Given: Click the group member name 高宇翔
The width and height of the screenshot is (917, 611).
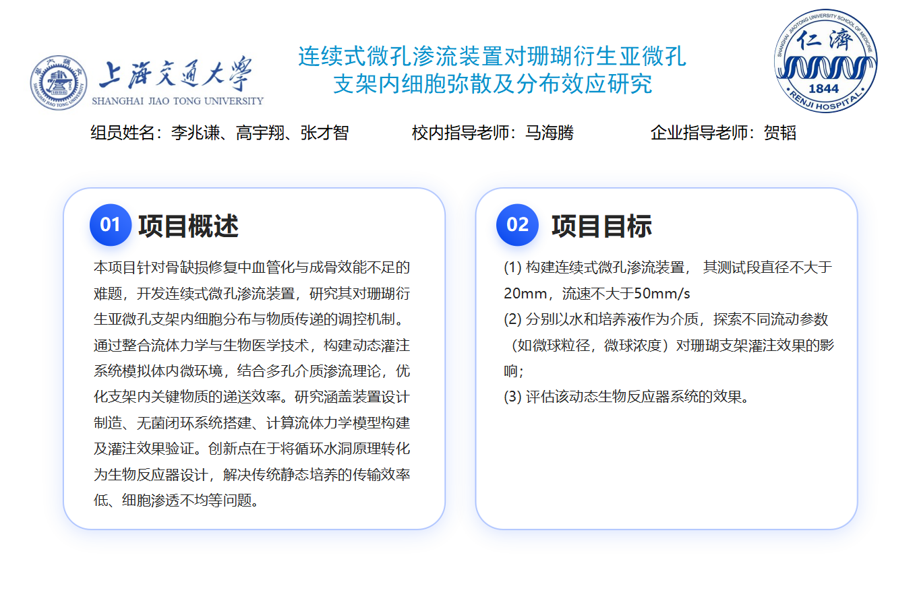Looking at the screenshot, I should (x=260, y=133).
